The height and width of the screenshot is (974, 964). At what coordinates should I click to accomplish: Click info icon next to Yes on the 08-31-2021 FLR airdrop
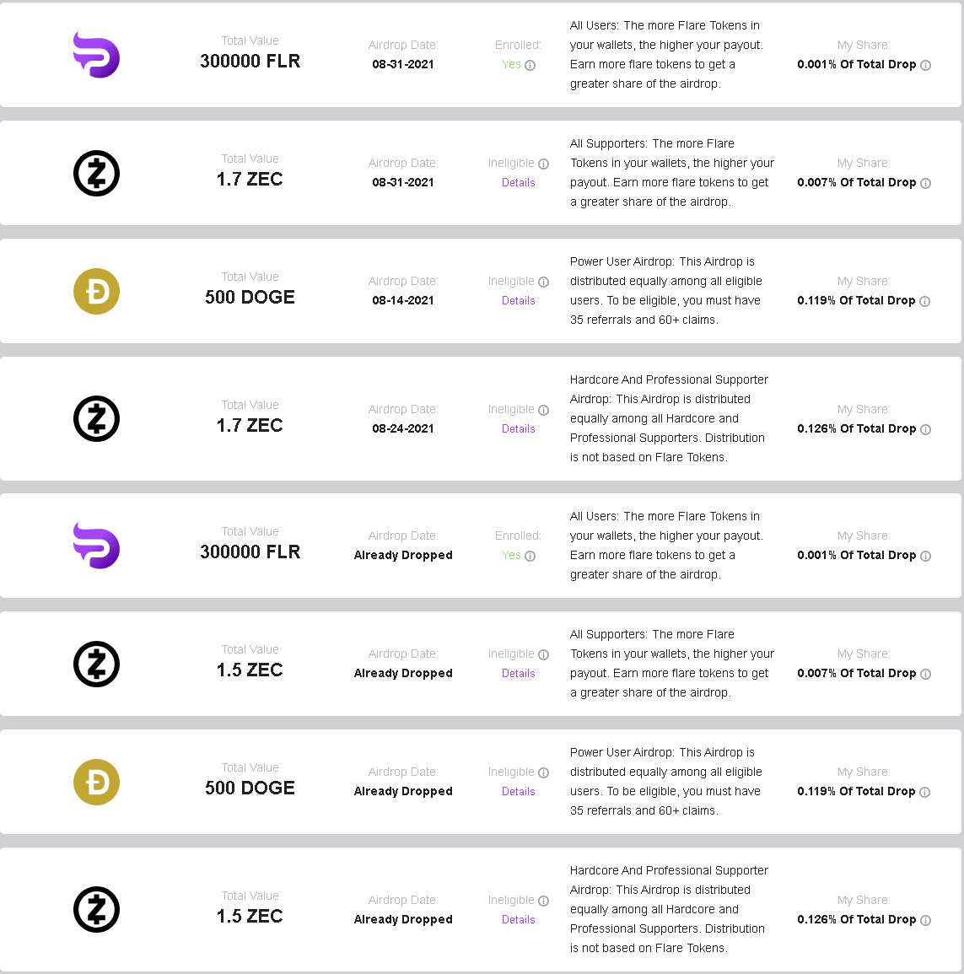(530, 65)
